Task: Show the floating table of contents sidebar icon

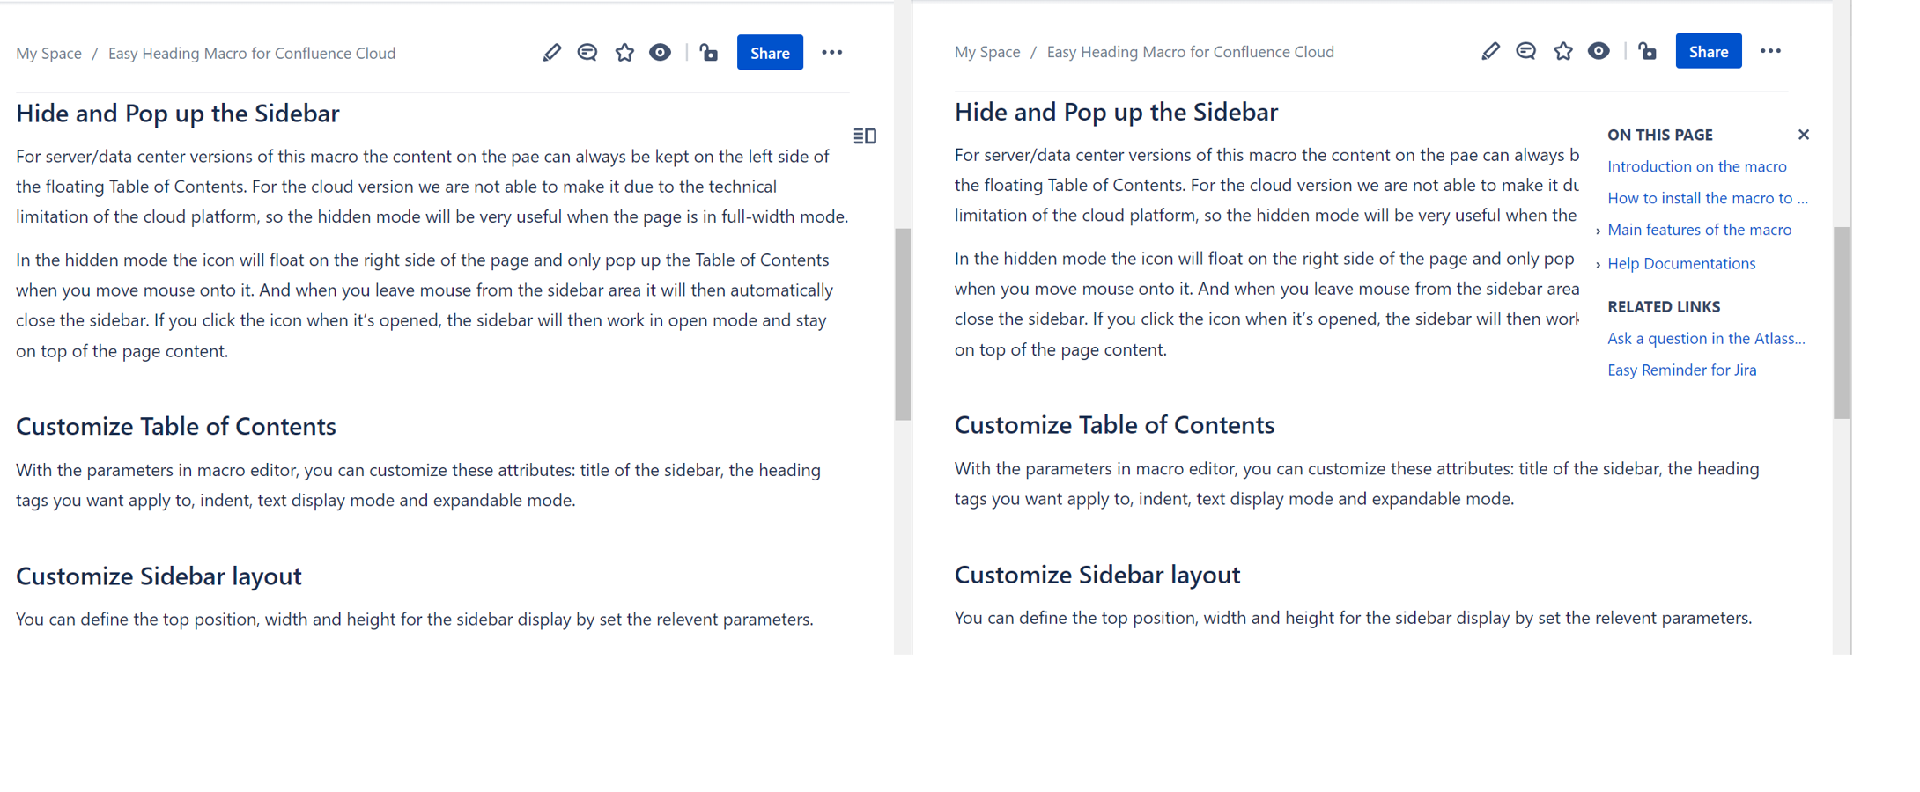Action: click(x=864, y=136)
